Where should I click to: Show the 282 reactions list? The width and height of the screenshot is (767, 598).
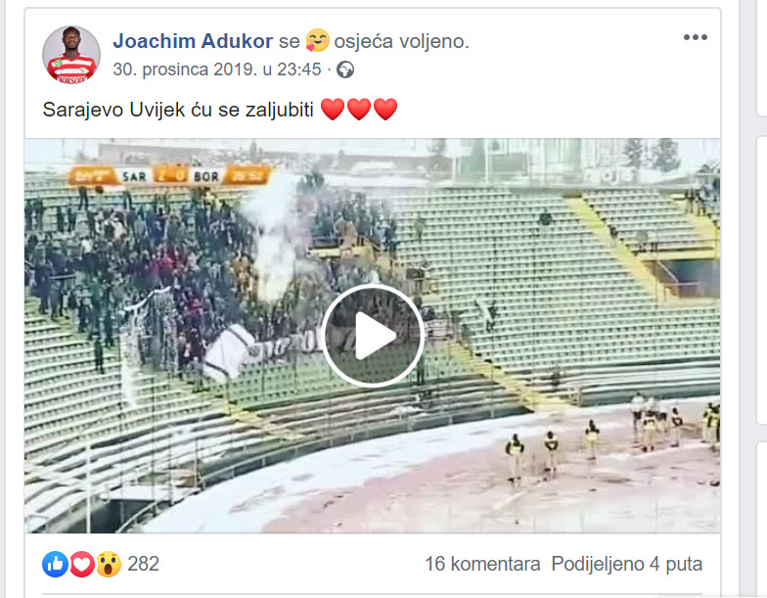(x=143, y=564)
